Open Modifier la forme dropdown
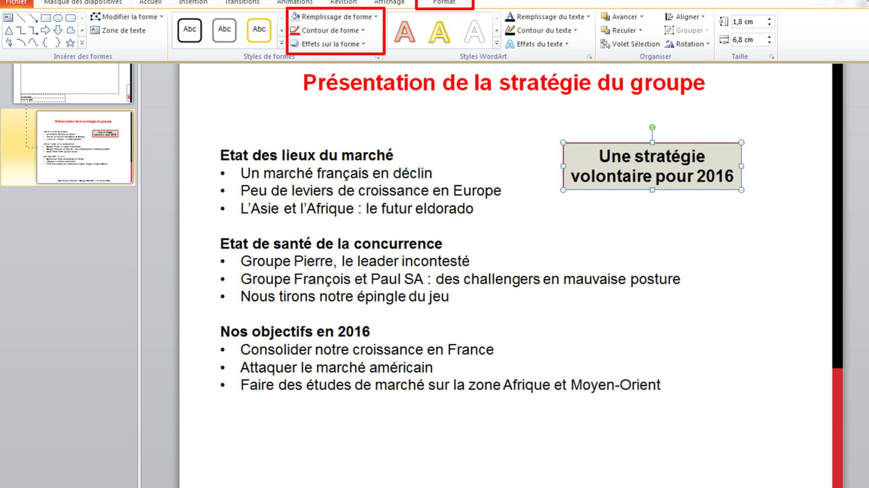Screen dimensions: 869x488 pyautogui.click(x=127, y=17)
